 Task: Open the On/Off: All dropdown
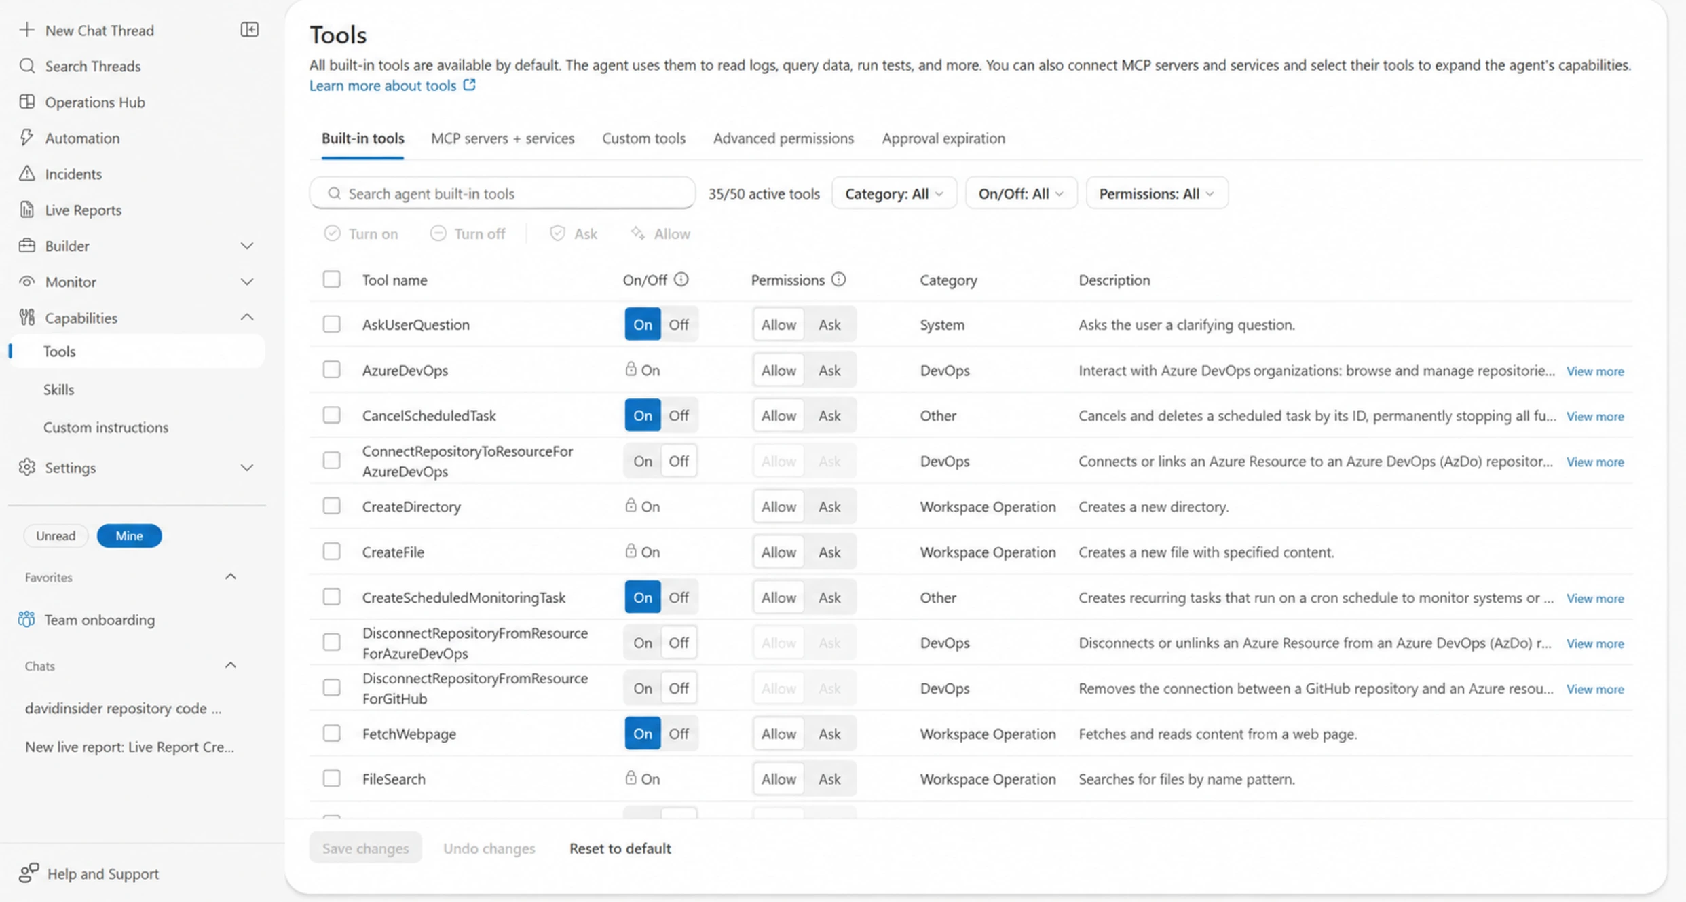coord(1021,193)
